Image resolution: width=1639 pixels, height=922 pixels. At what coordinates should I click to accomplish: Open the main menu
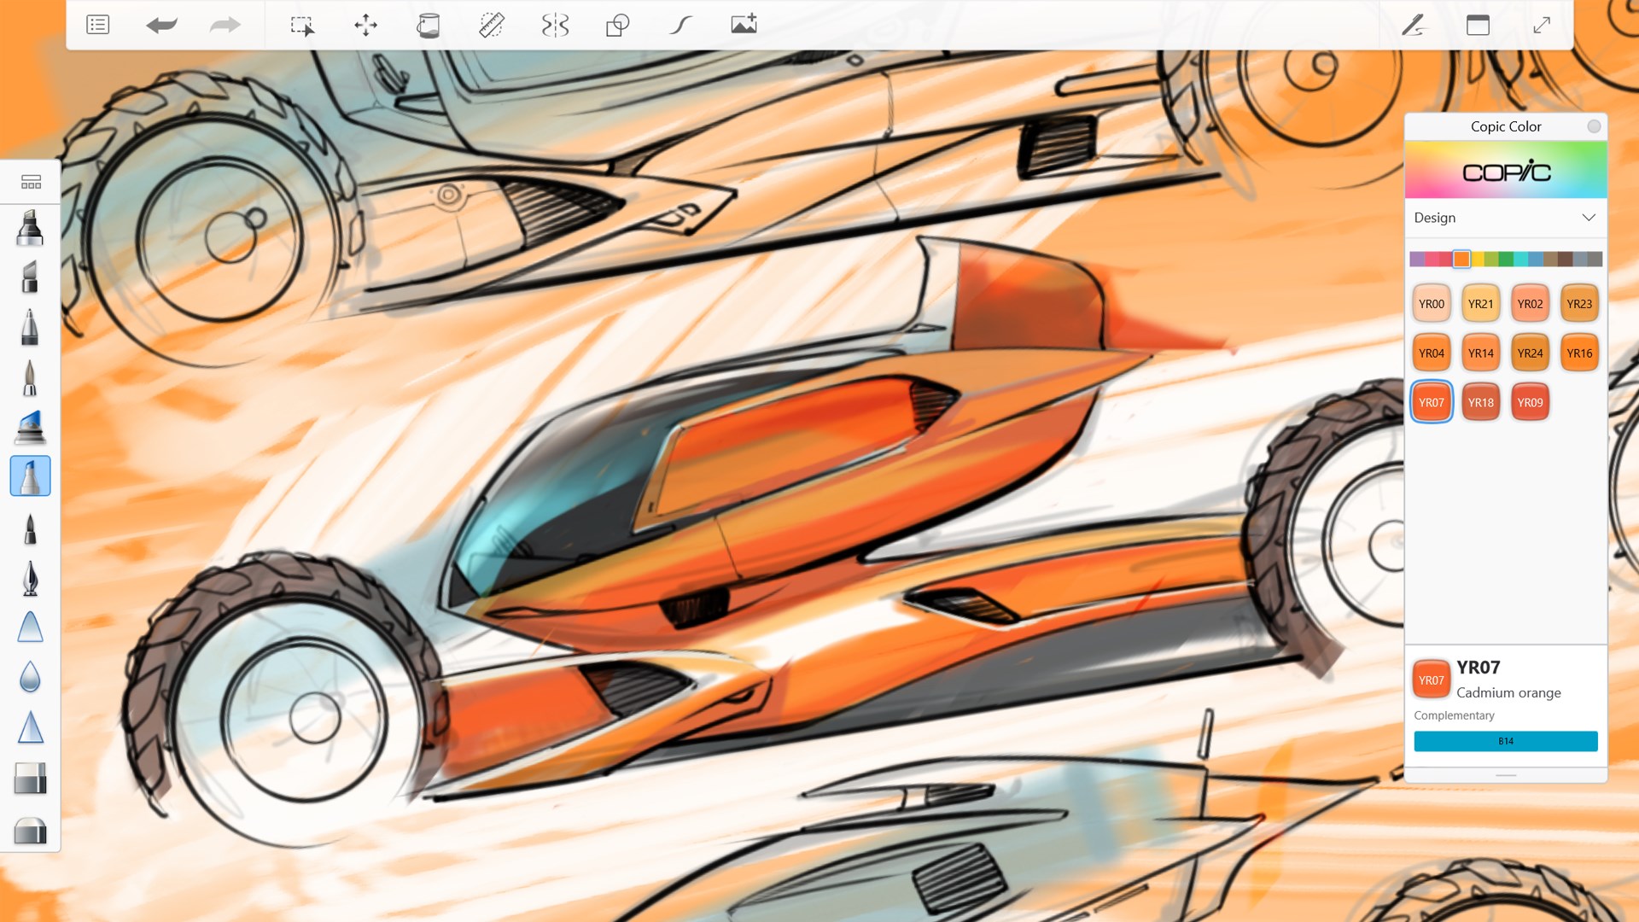pyautogui.click(x=97, y=24)
